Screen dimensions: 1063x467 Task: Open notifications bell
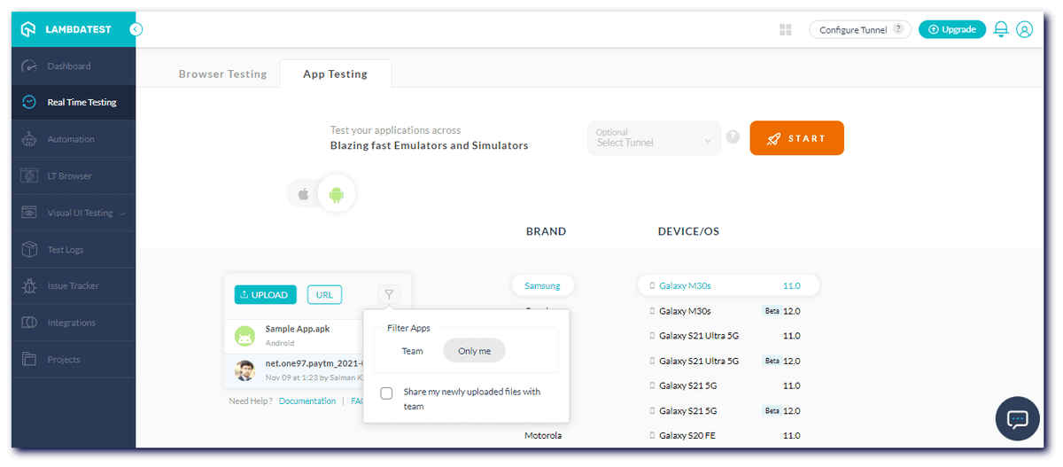click(x=1001, y=30)
